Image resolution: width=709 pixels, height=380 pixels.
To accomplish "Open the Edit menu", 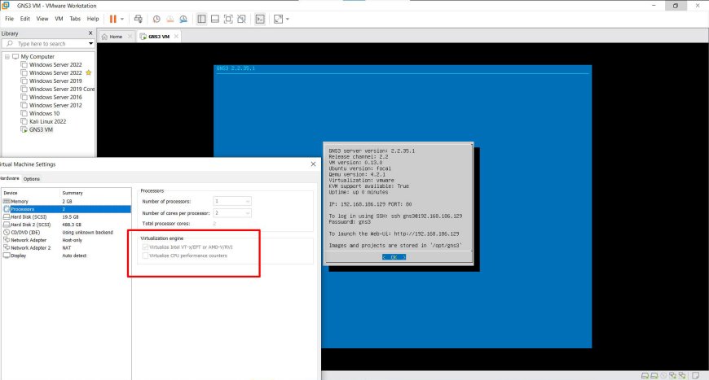I will tap(25, 19).
